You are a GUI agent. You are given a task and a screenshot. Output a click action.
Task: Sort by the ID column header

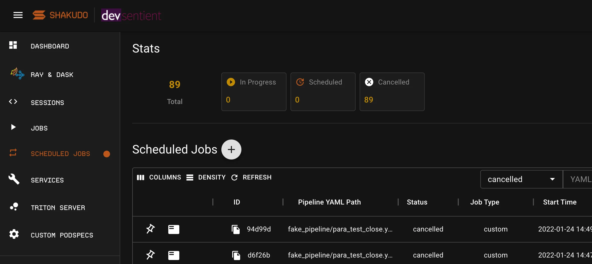click(x=237, y=202)
